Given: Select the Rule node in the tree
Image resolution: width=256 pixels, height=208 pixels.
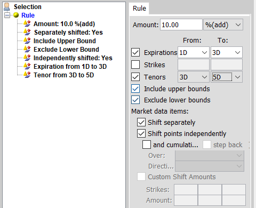Looking at the screenshot, I should pyautogui.click(x=28, y=15).
